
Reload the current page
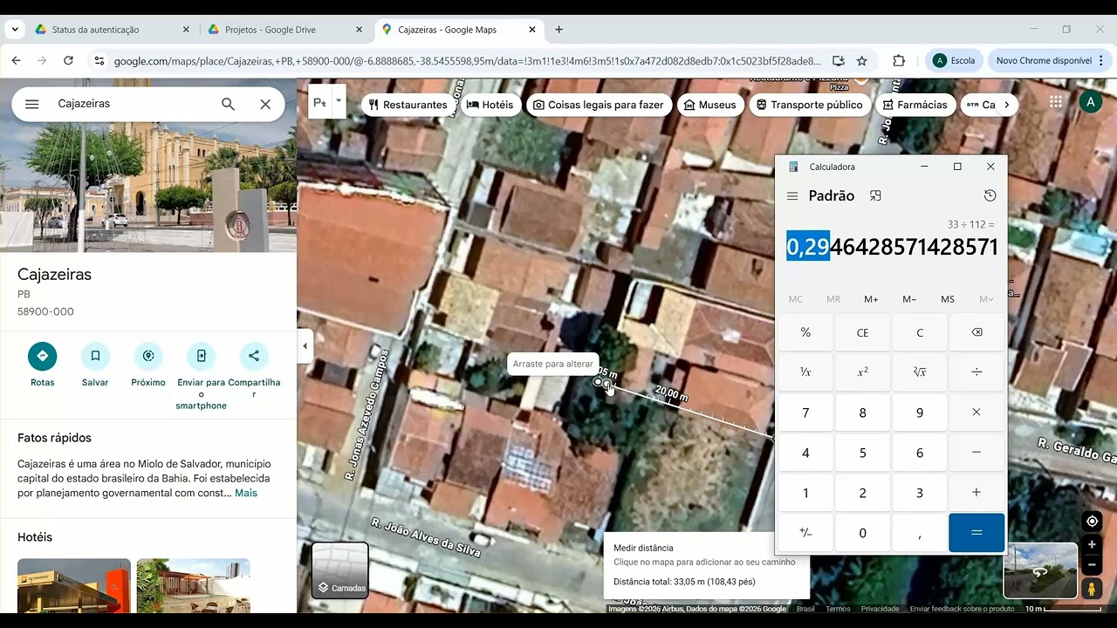[x=68, y=60]
